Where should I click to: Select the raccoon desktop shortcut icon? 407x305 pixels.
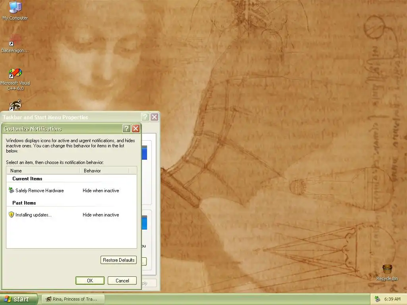(16, 105)
